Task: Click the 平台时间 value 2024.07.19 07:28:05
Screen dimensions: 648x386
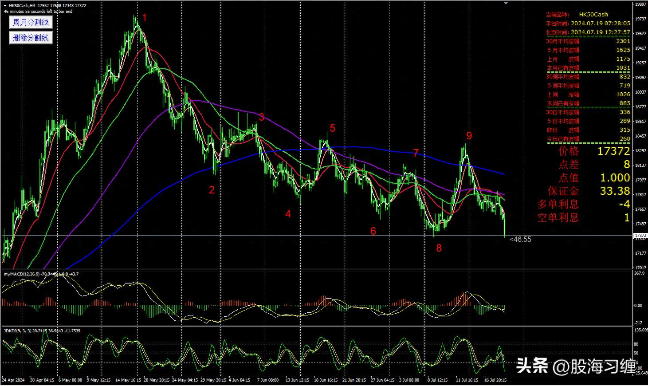Action: pyautogui.click(x=601, y=23)
